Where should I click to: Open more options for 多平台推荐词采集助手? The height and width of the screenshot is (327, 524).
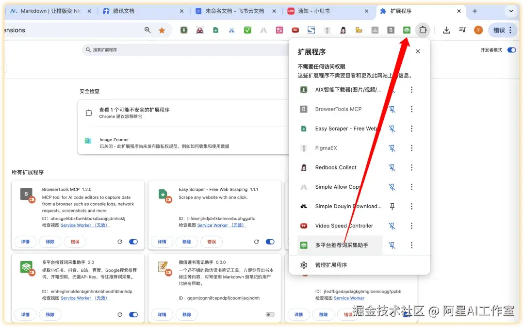[x=412, y=245]
